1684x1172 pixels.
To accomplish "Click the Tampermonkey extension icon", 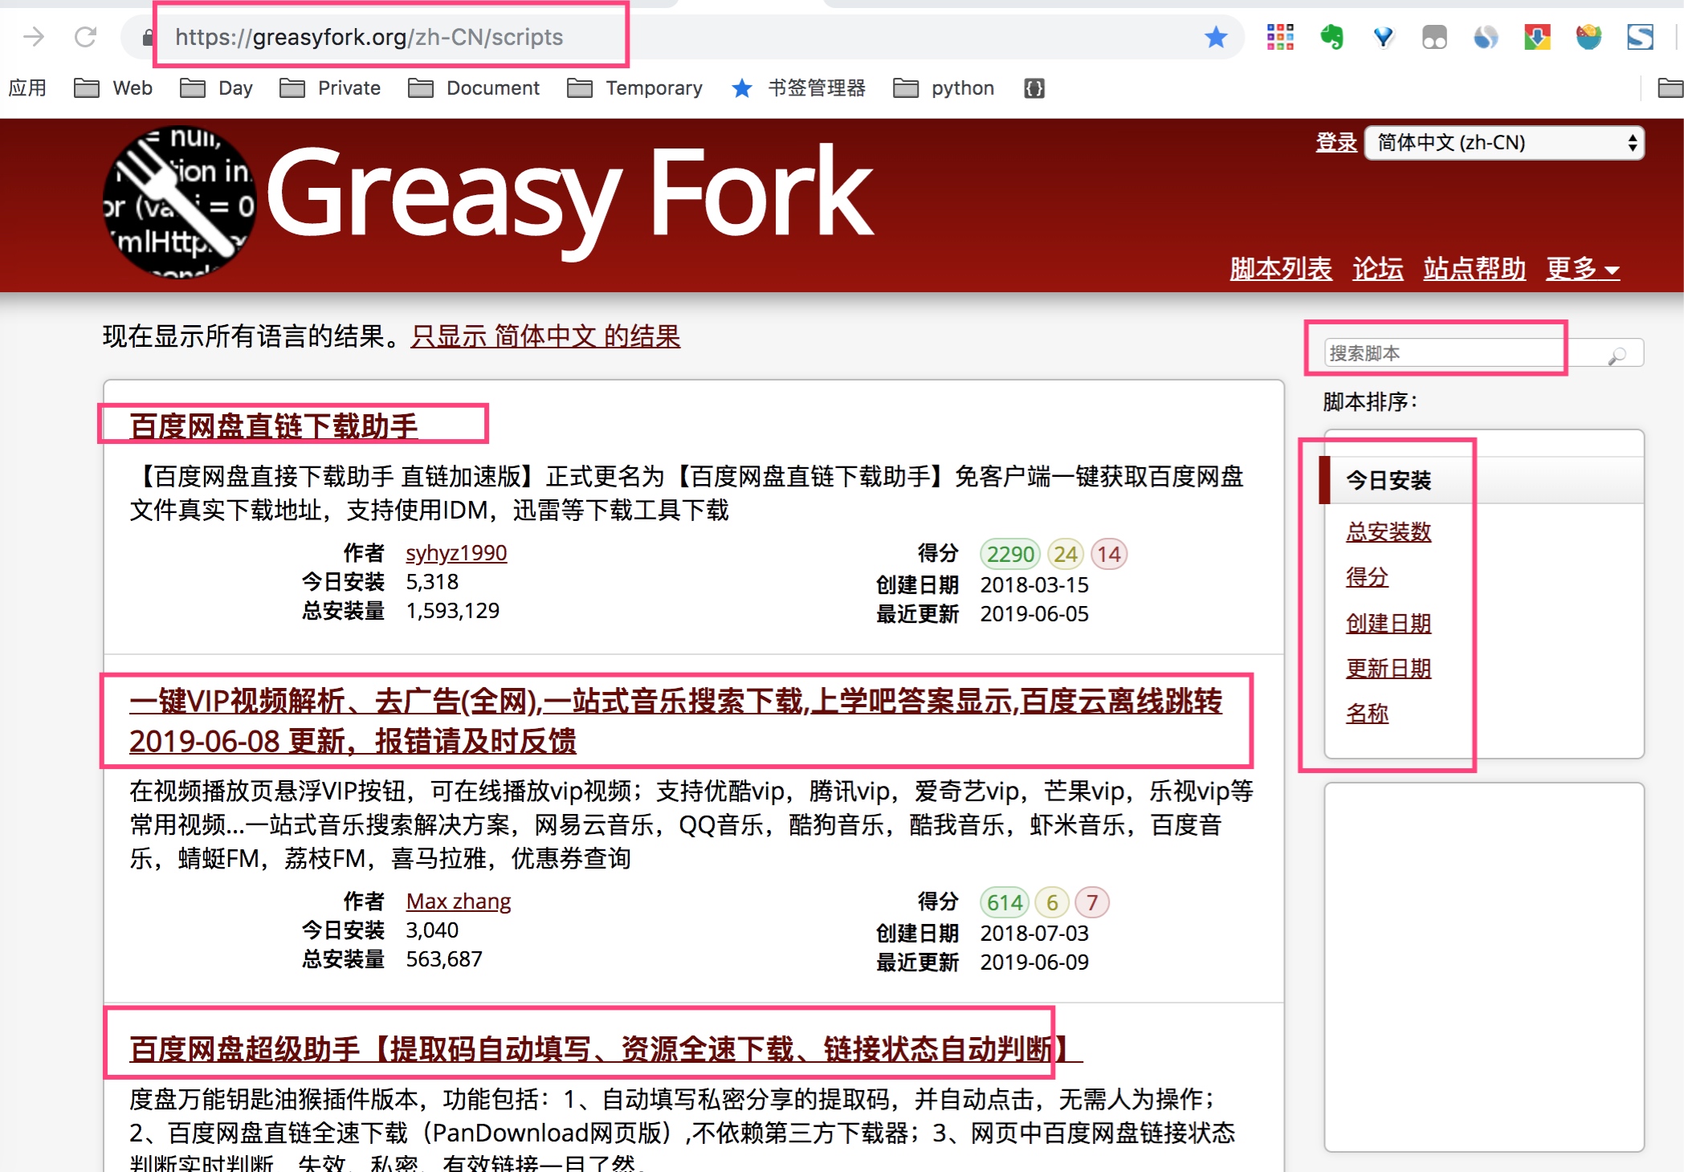I will coord(1434,37).
